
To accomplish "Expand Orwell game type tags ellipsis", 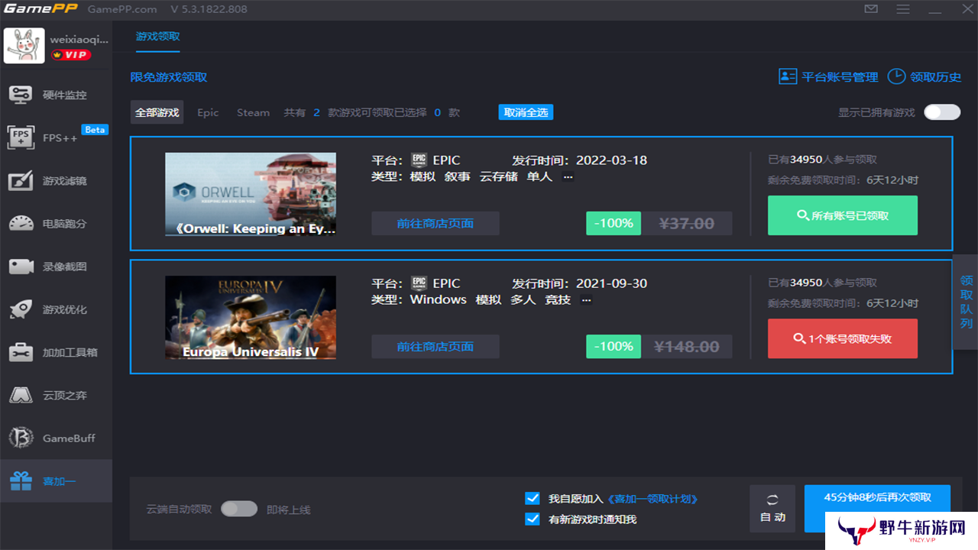I will pyautogui.click(x=568, y=176).
